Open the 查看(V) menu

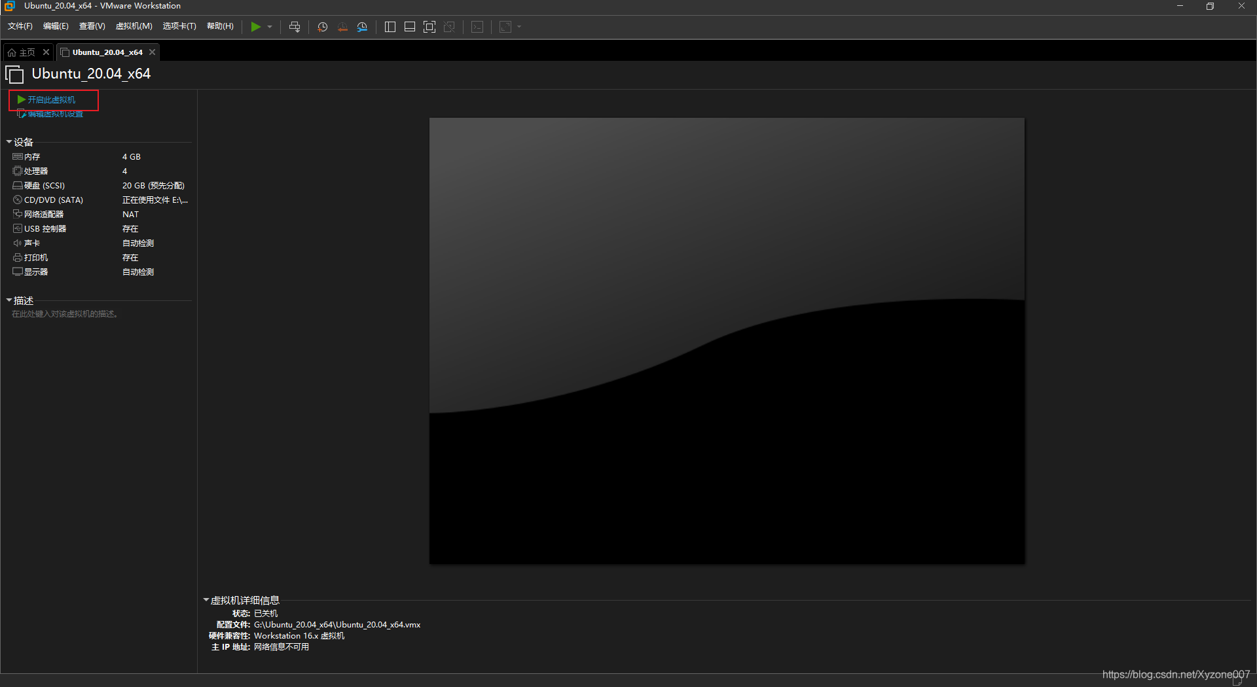[92, 26]
